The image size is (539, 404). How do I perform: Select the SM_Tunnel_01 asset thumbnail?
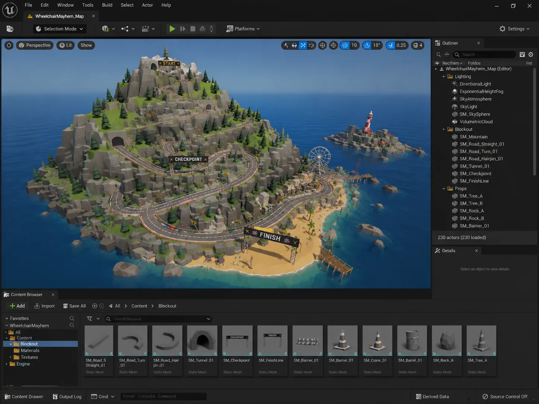202,340
